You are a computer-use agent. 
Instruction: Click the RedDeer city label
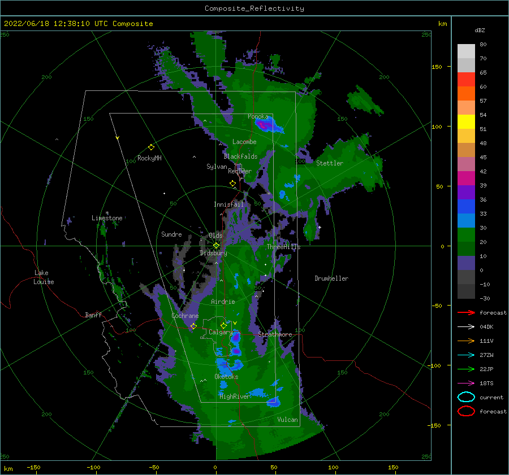(x=240, y=171)
